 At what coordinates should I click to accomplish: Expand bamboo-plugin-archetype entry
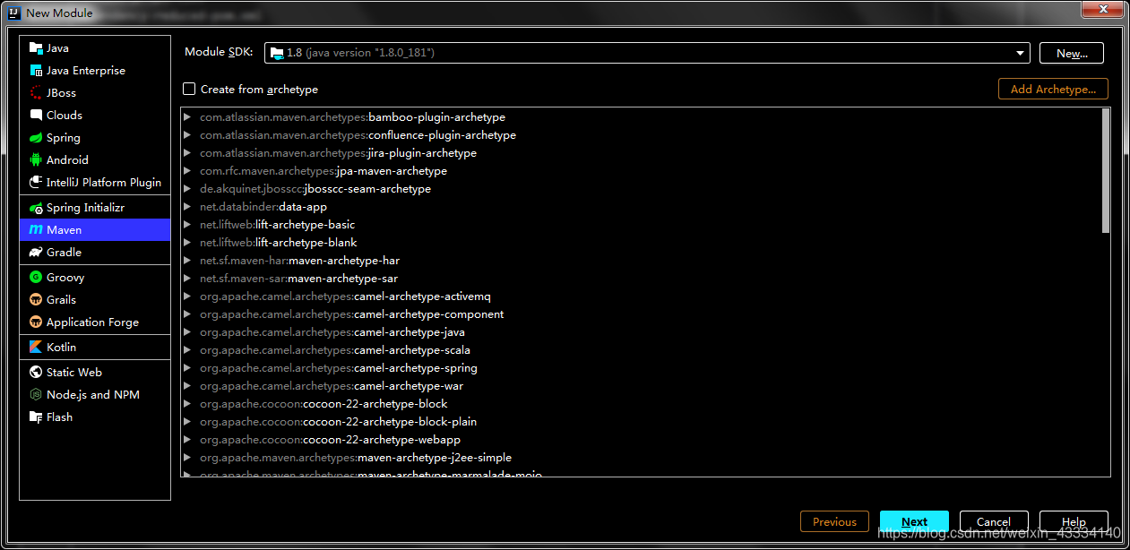pos(187,117)
